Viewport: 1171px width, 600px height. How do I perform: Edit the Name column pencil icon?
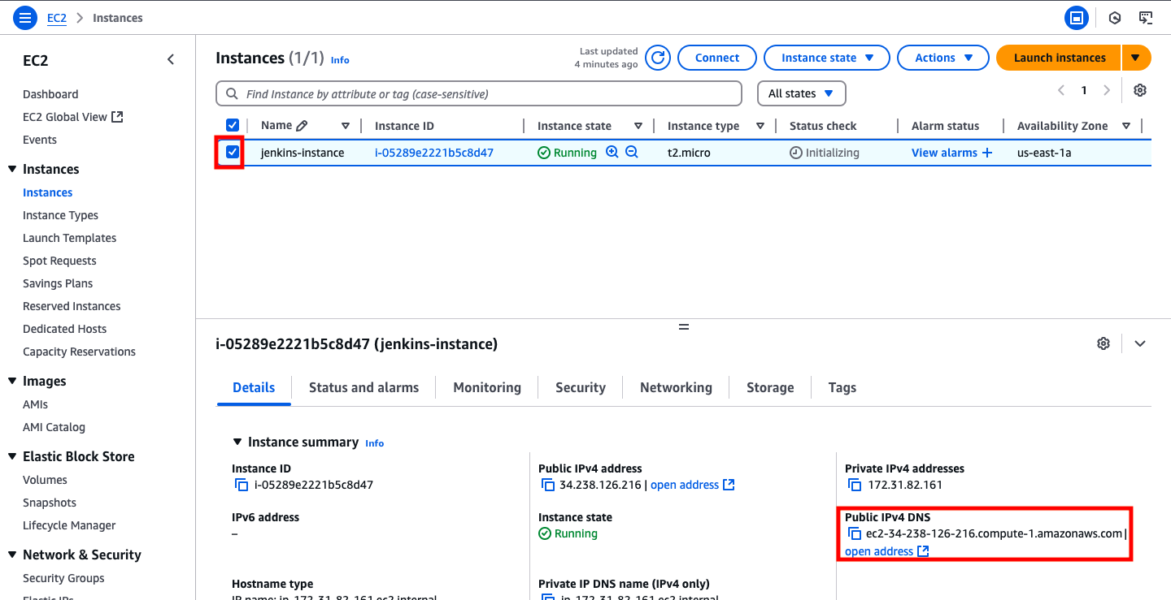(x=302, y=126)
